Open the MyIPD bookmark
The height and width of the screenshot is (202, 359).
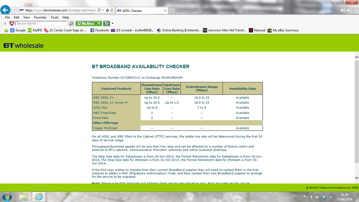tap(35, 30)
